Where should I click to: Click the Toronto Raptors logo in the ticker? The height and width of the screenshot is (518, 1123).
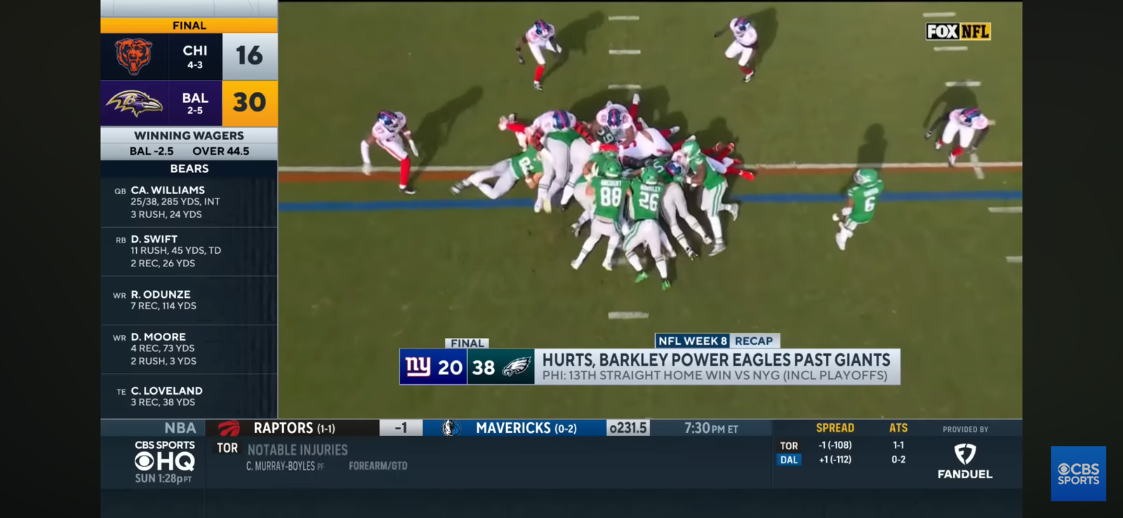click(x=229, y=428)
